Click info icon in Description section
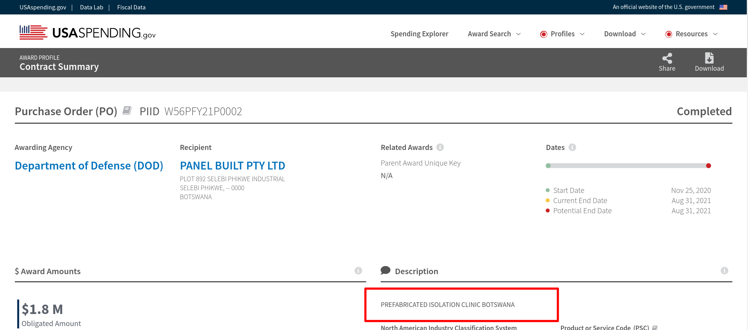The width and height of the screenshot is (748, 330). [x=725, y=271]
